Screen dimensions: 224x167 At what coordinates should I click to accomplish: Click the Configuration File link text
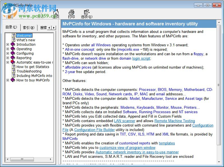click(x=203, y=125)
